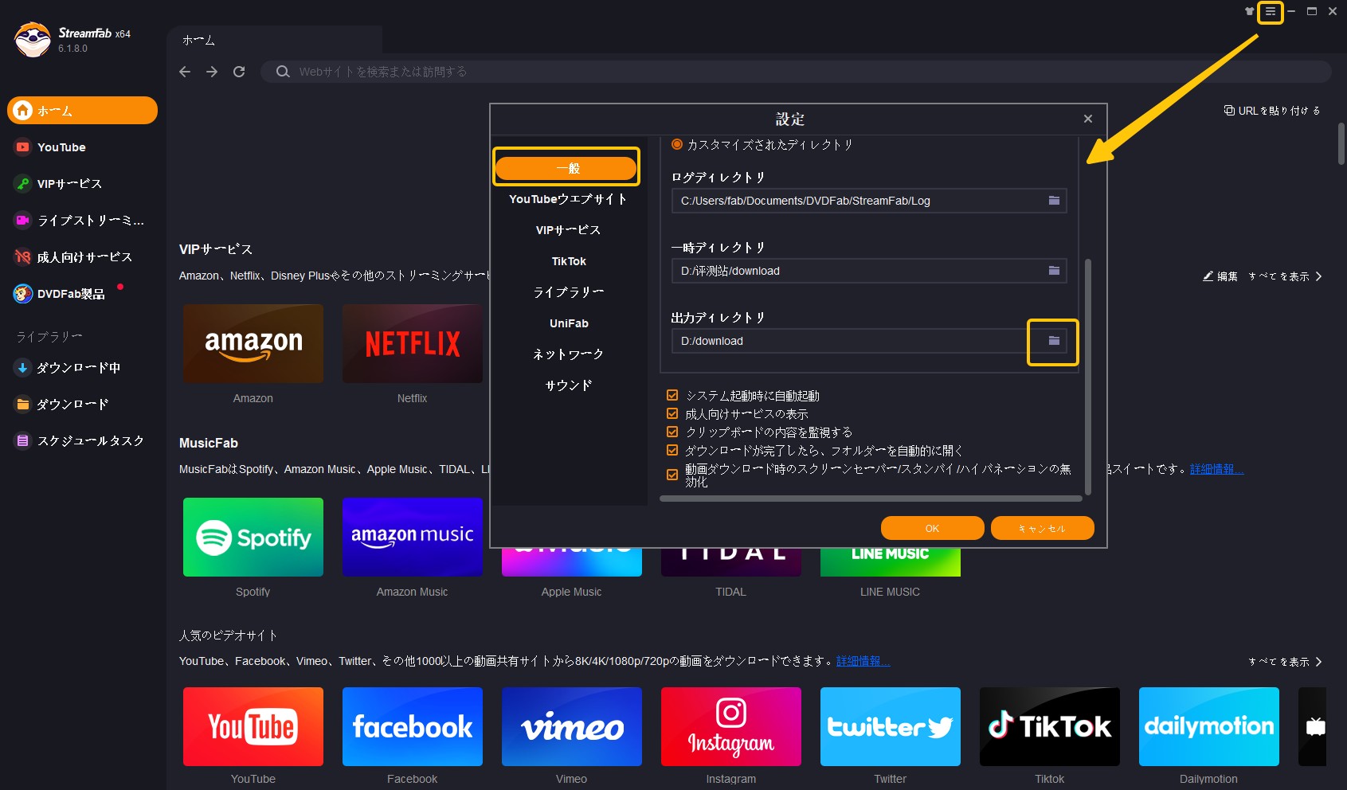Open the 詳細情報 link in MusicFab description
This screenshot has height=790, width=1347.
1216,469
